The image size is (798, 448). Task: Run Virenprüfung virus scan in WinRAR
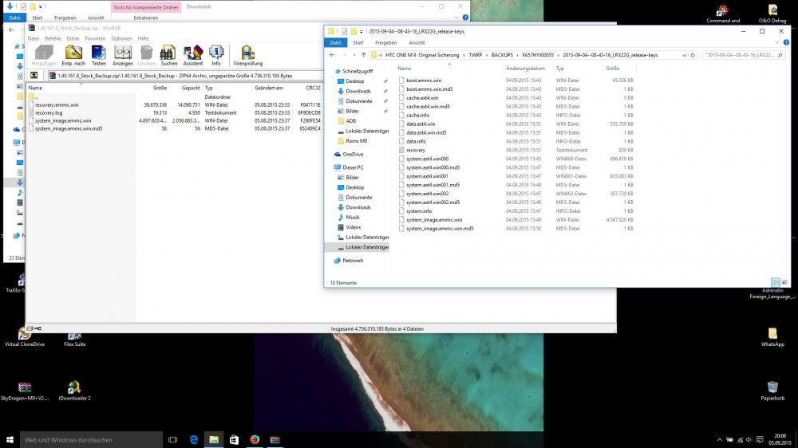[247, 54]
